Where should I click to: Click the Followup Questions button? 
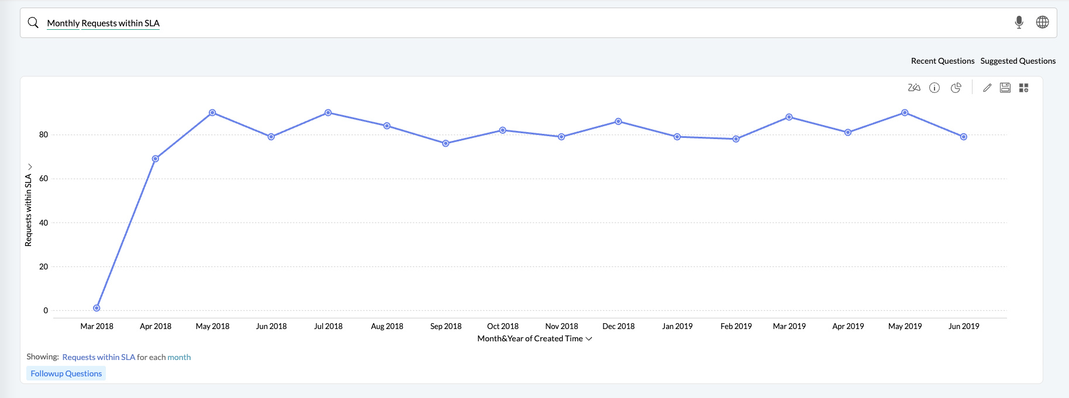click(66, 373)
